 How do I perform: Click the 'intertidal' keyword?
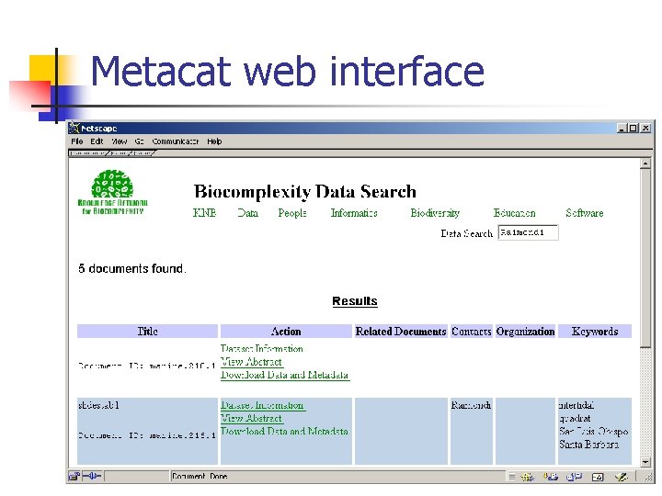pyautogui.click(x=576, y=405)
